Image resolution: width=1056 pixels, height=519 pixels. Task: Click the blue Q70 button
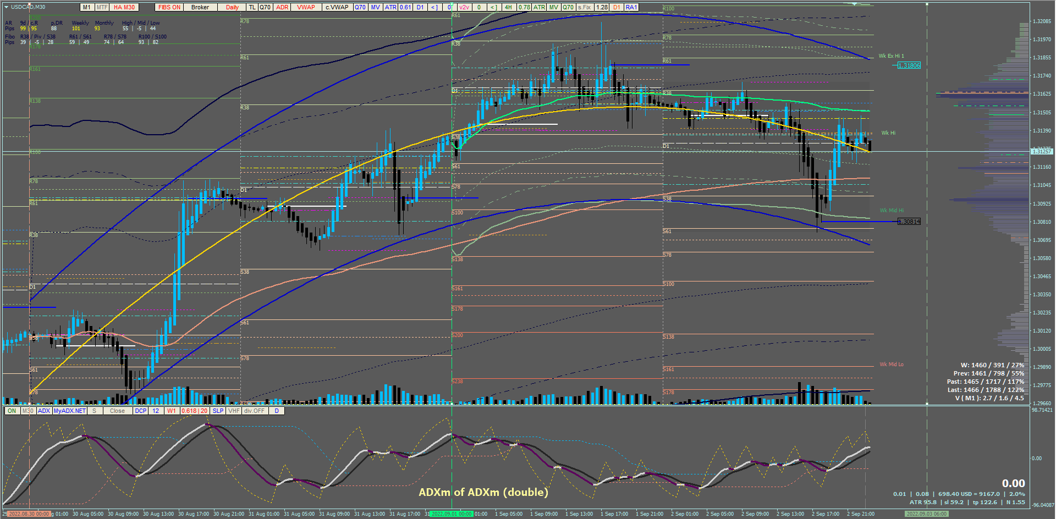click(360, 7)
